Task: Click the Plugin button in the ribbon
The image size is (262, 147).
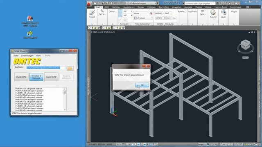Action: tap(234, 11)
